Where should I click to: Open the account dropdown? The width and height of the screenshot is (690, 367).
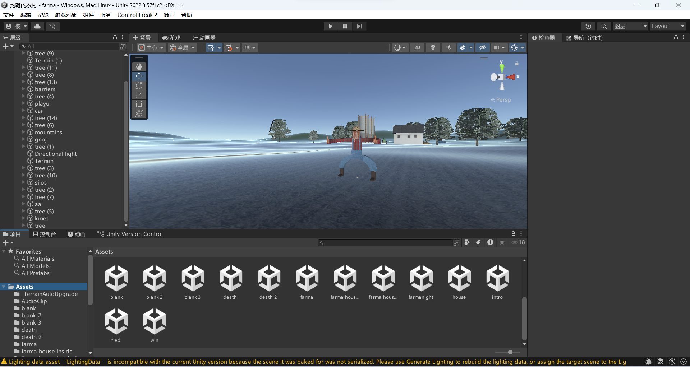(x=17, y=26)
